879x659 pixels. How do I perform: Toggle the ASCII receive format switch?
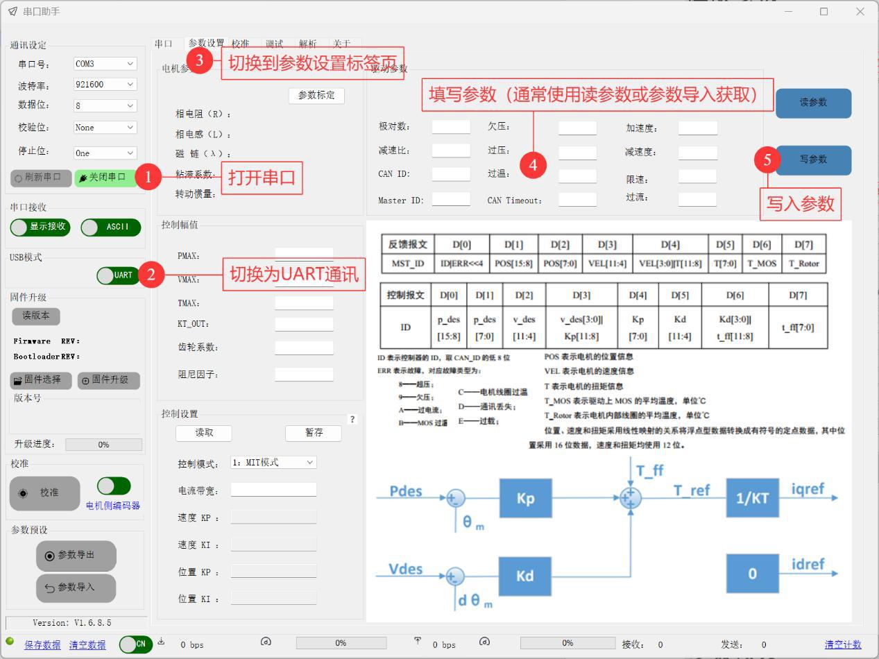pyautogui.click(x=110, y=227)
